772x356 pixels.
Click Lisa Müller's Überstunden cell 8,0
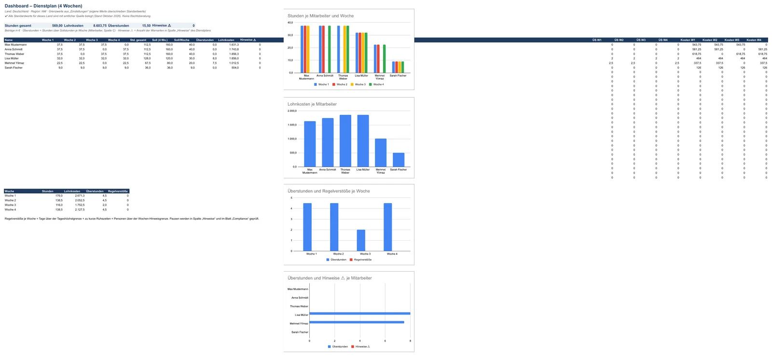tap(214, 58)
